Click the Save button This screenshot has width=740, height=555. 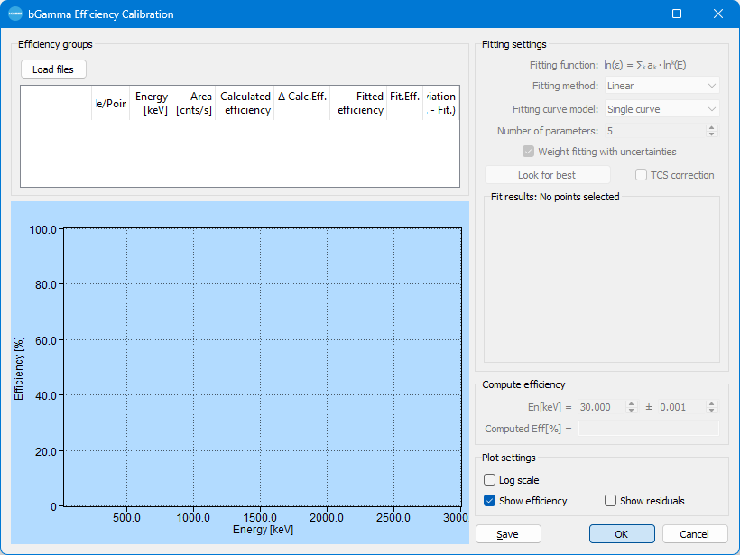(x=508, y=534)
